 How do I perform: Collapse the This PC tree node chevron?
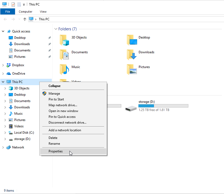[3, 82]
